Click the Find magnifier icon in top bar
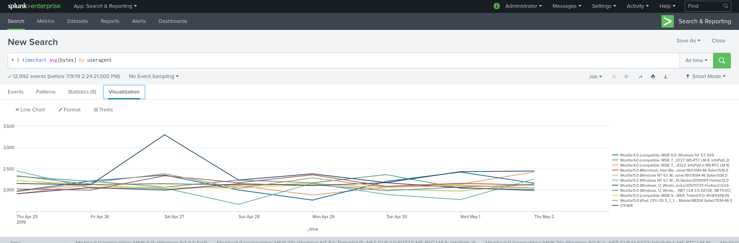The width and height of the screenshot is (739, 243). (725, 6)
